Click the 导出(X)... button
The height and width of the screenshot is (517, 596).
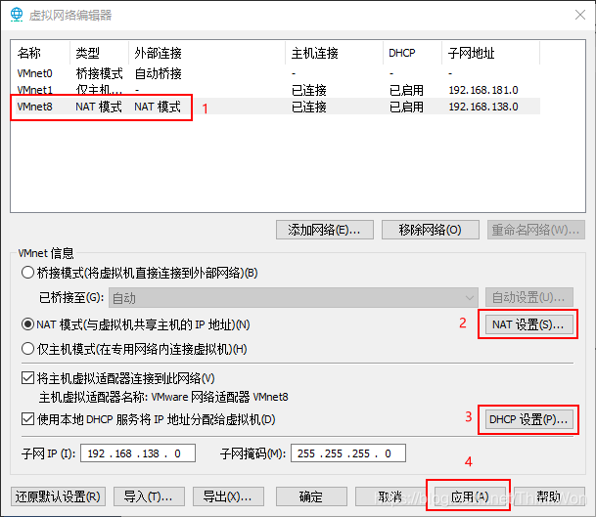pyautogui.click(x=228, y=496)
